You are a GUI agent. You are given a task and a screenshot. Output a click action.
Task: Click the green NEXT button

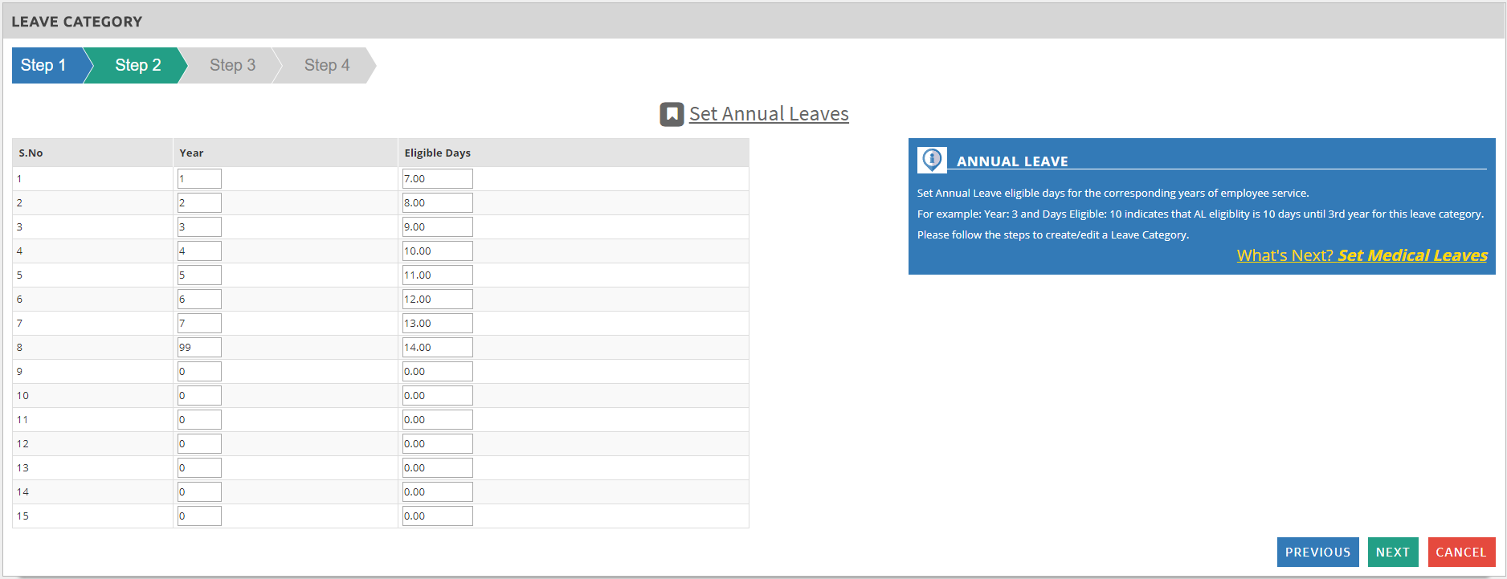point(1392,552)
